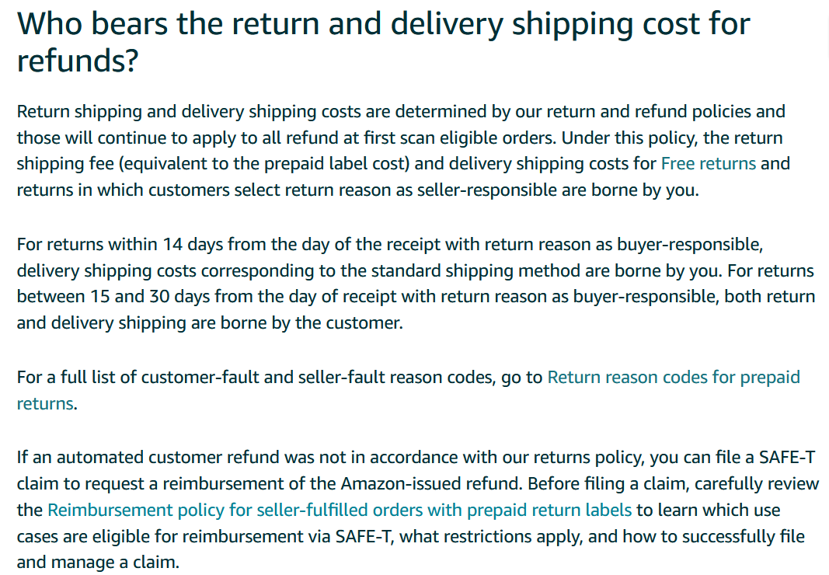Open the Free returns link
The height and width of the screenshot is (575, 829).
tap(708, 163)
